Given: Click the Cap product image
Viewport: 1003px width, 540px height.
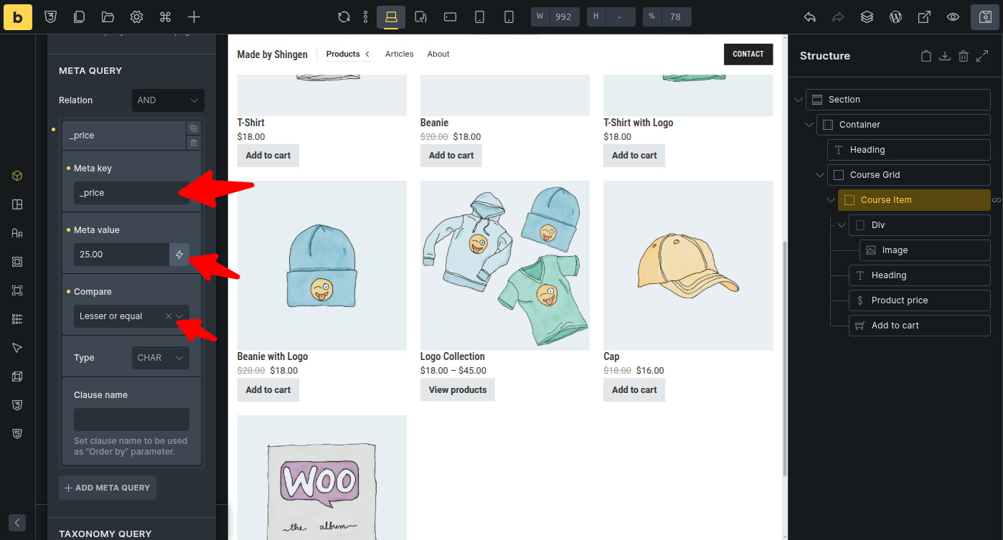Looking at the screenshot, I should click(x=688, y=265).
